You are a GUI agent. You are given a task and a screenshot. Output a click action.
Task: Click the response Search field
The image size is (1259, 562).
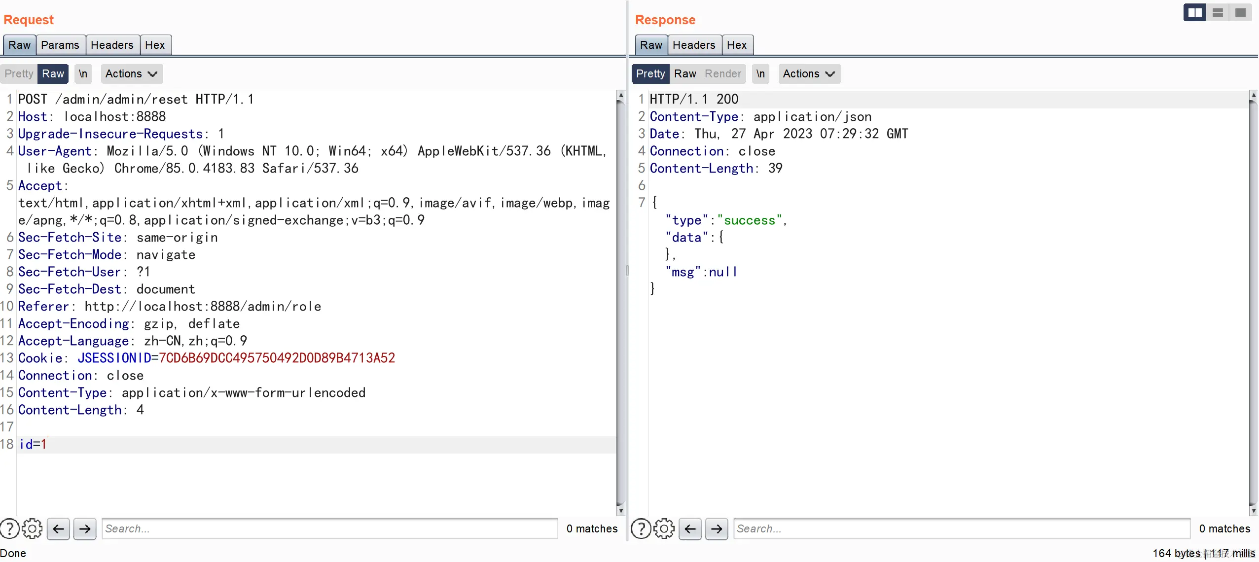point(961,528)
